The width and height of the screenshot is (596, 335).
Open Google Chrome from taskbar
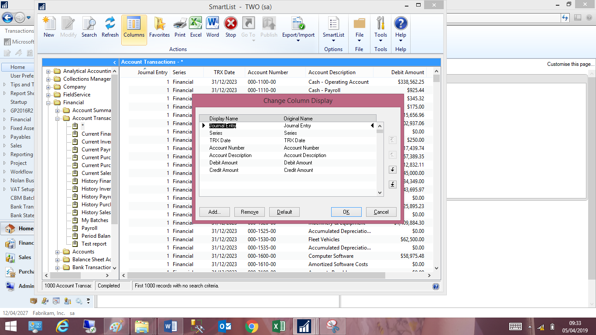pyautogui.click(x=251, y=326)
